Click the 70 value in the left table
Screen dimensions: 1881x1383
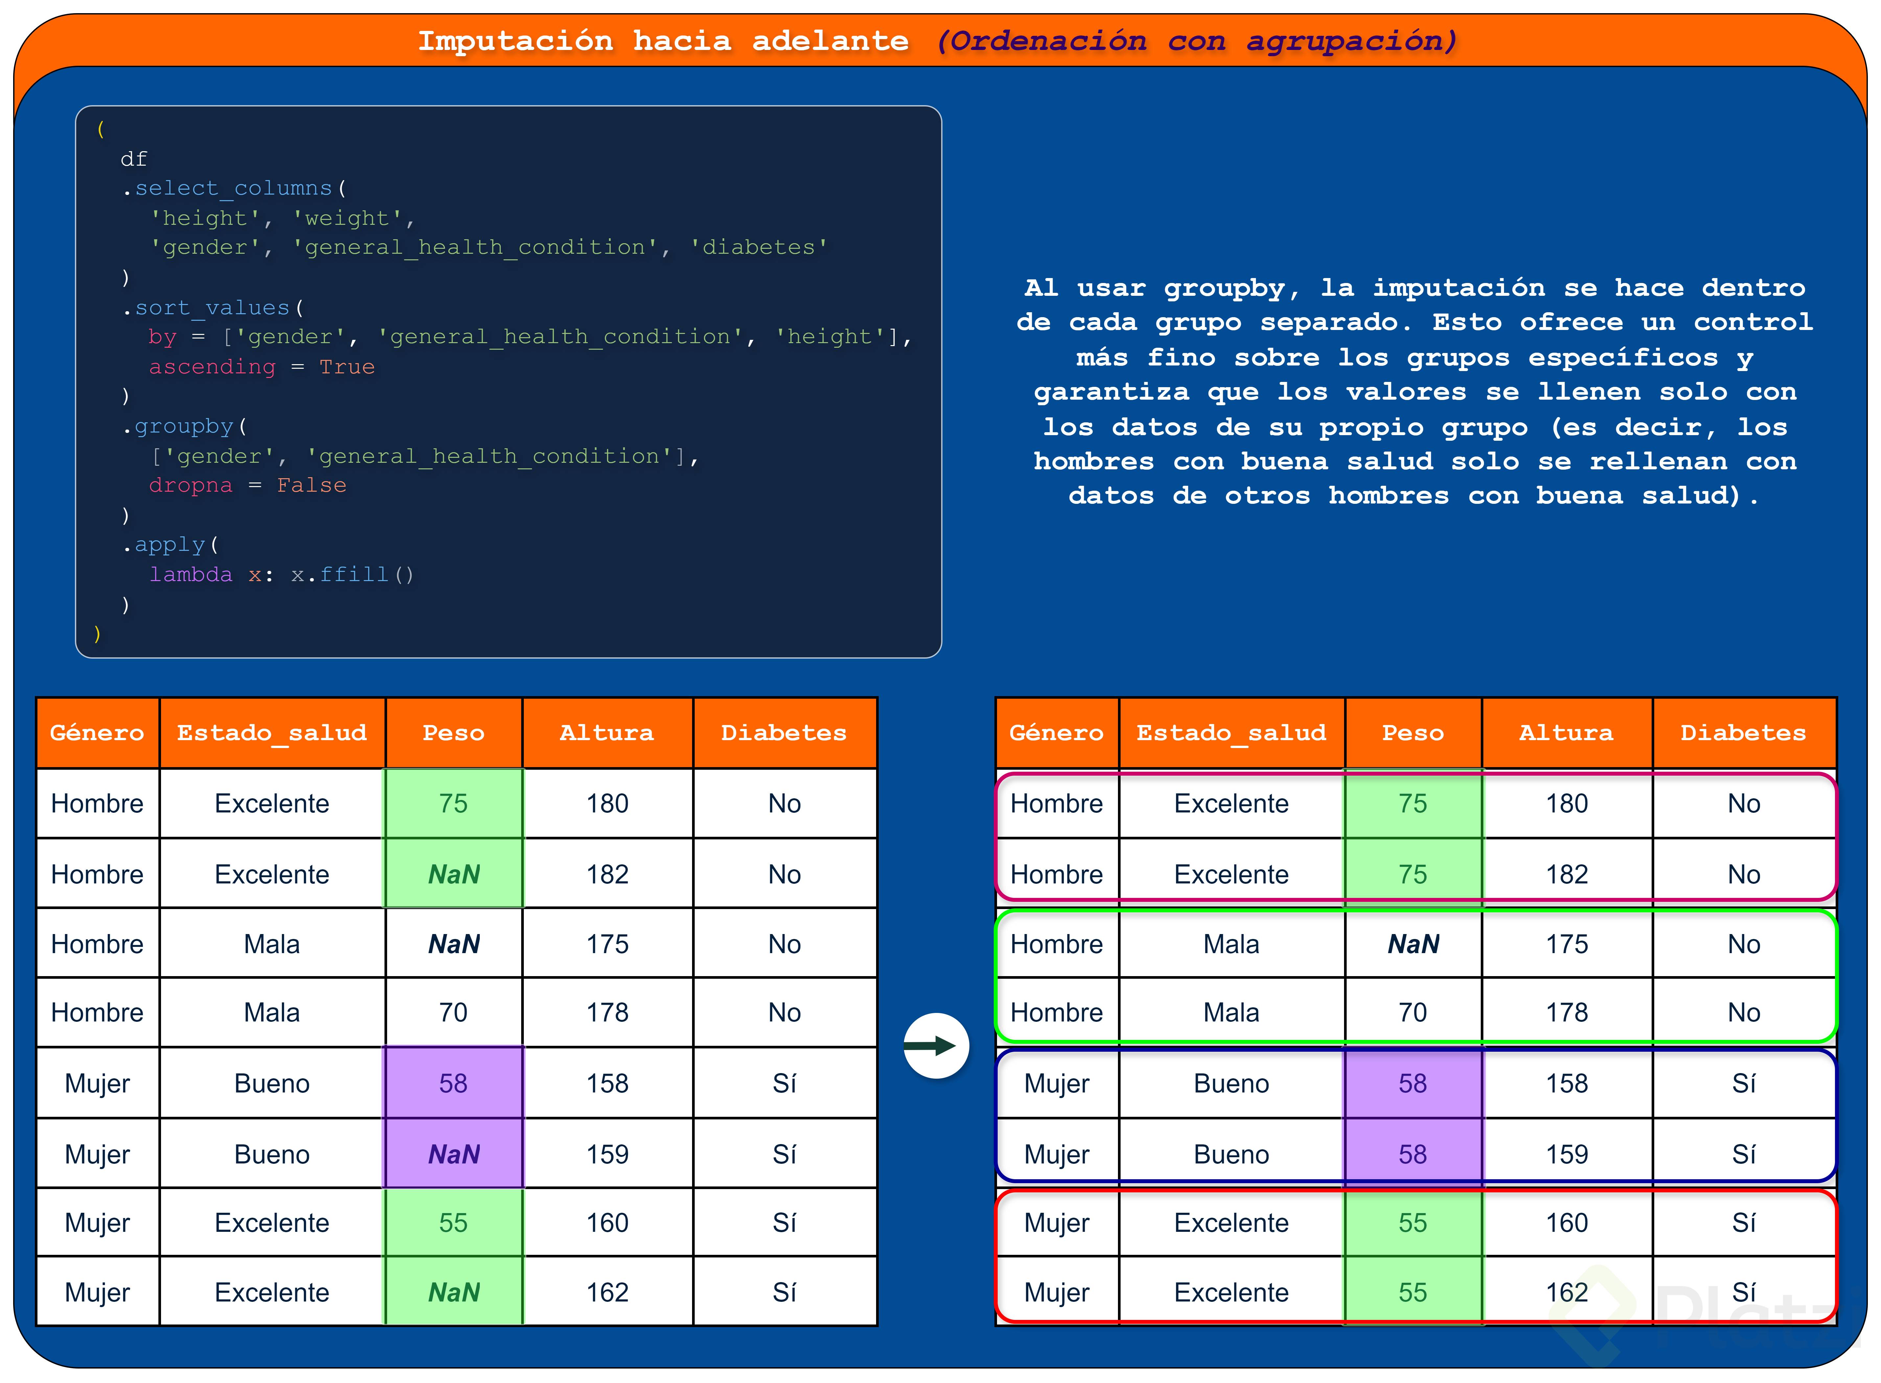pos(454,1013)
